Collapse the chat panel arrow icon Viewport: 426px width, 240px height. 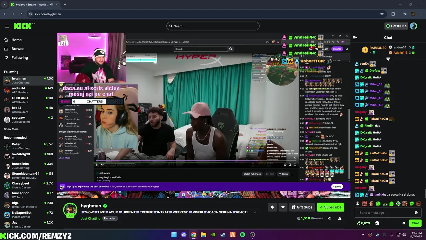tap(355, 38)
